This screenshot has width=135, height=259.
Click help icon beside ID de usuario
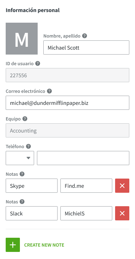pos(38,63)
